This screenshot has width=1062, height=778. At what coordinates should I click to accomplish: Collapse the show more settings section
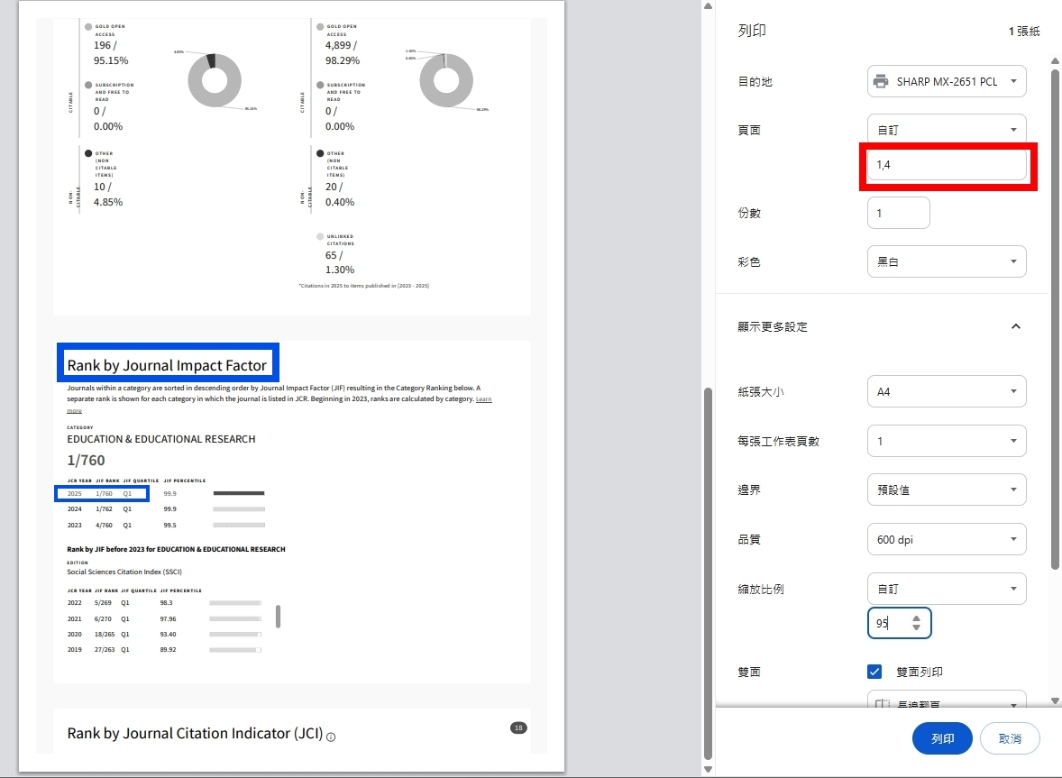(x=1015, y=326)
